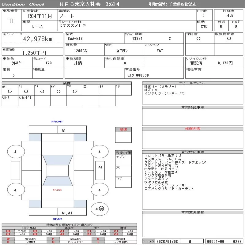The width and height of the screenshot is (245, 245).
Task: Click the 修復 box header
Action: [123, 130]
